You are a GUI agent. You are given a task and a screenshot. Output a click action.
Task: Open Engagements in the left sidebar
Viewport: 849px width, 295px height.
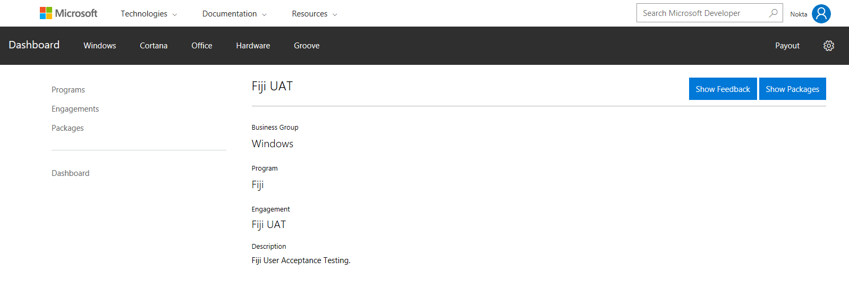tap(75, 109)
